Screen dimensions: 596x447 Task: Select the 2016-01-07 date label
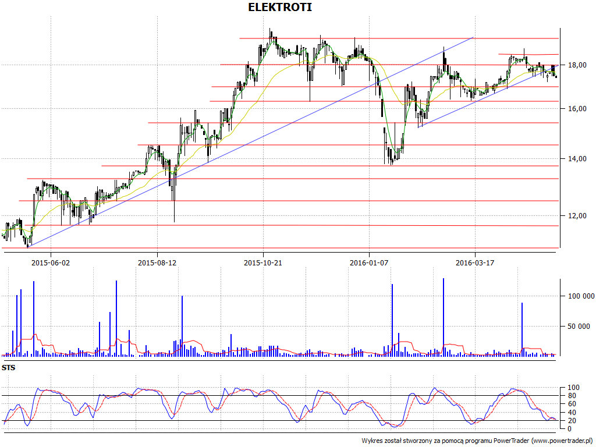[369, 262]
